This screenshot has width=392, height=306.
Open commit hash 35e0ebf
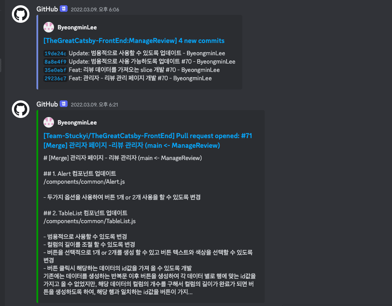coord(55,70)
